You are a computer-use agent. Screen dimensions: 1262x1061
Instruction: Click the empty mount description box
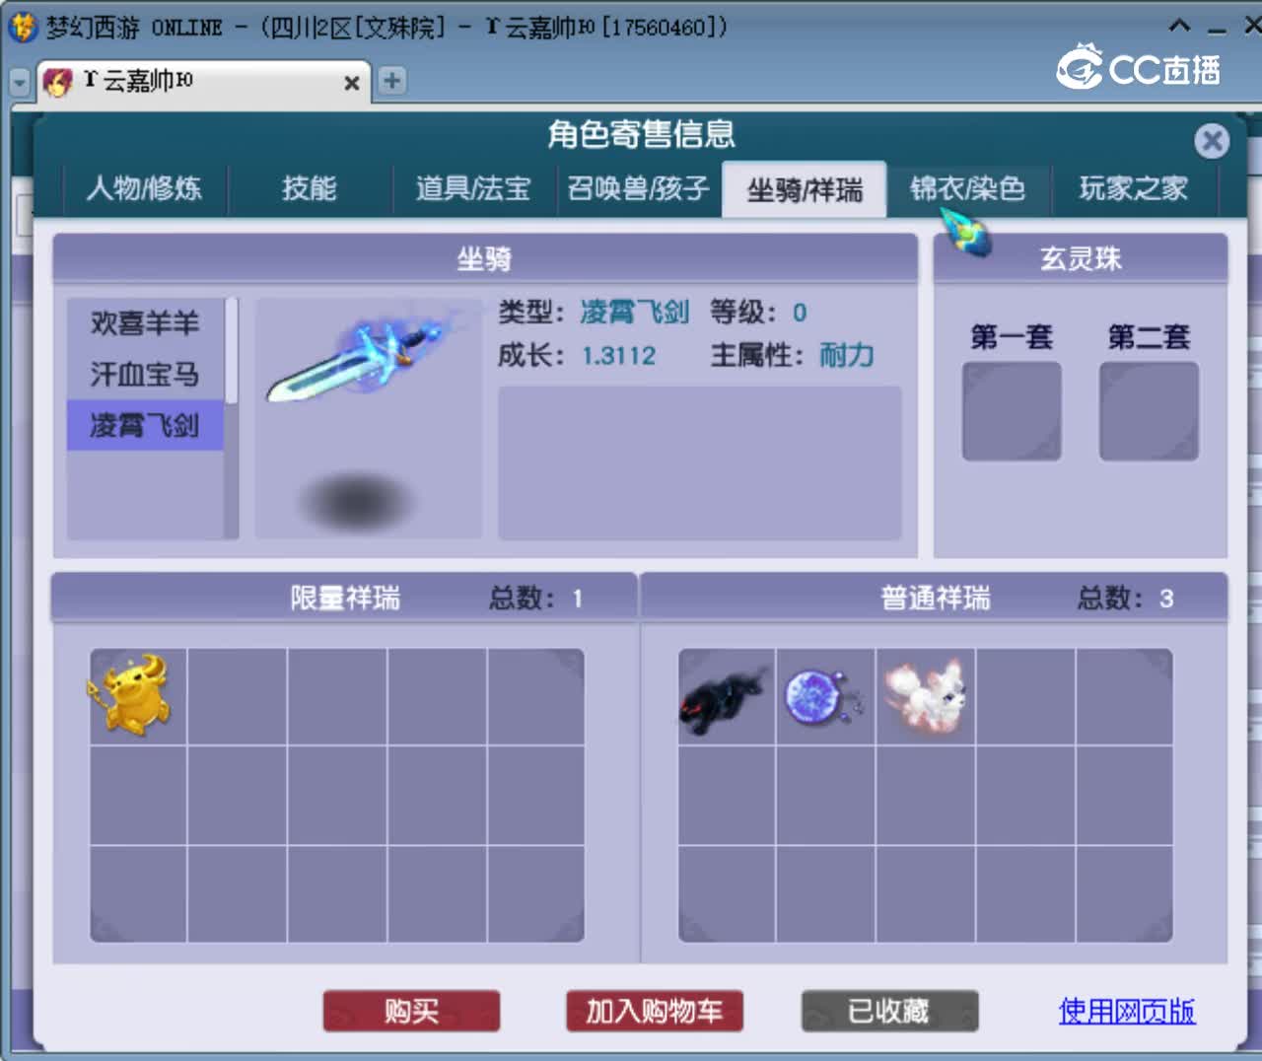(700, 462)
